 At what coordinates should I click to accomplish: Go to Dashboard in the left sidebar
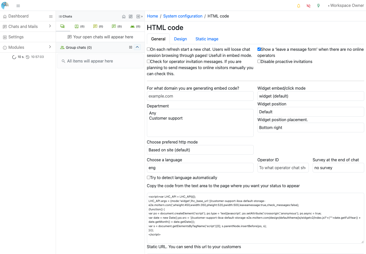point(18,16)
